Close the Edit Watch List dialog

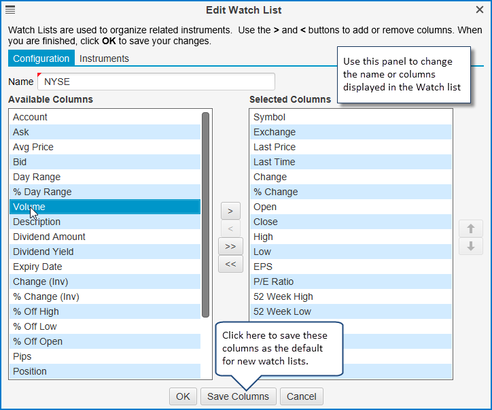point(480,10)
